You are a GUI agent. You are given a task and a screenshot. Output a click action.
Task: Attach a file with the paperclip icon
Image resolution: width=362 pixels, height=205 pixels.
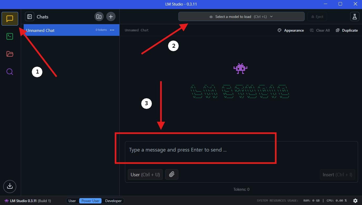[x=172, y=174]
